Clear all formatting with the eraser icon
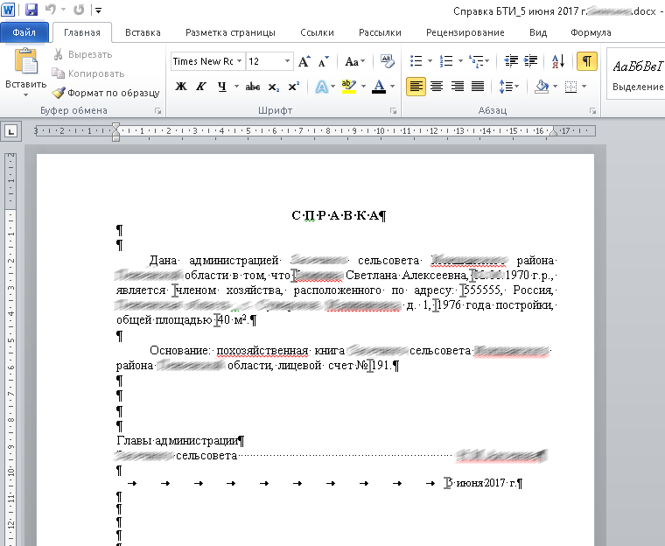 tap(387, 61)
